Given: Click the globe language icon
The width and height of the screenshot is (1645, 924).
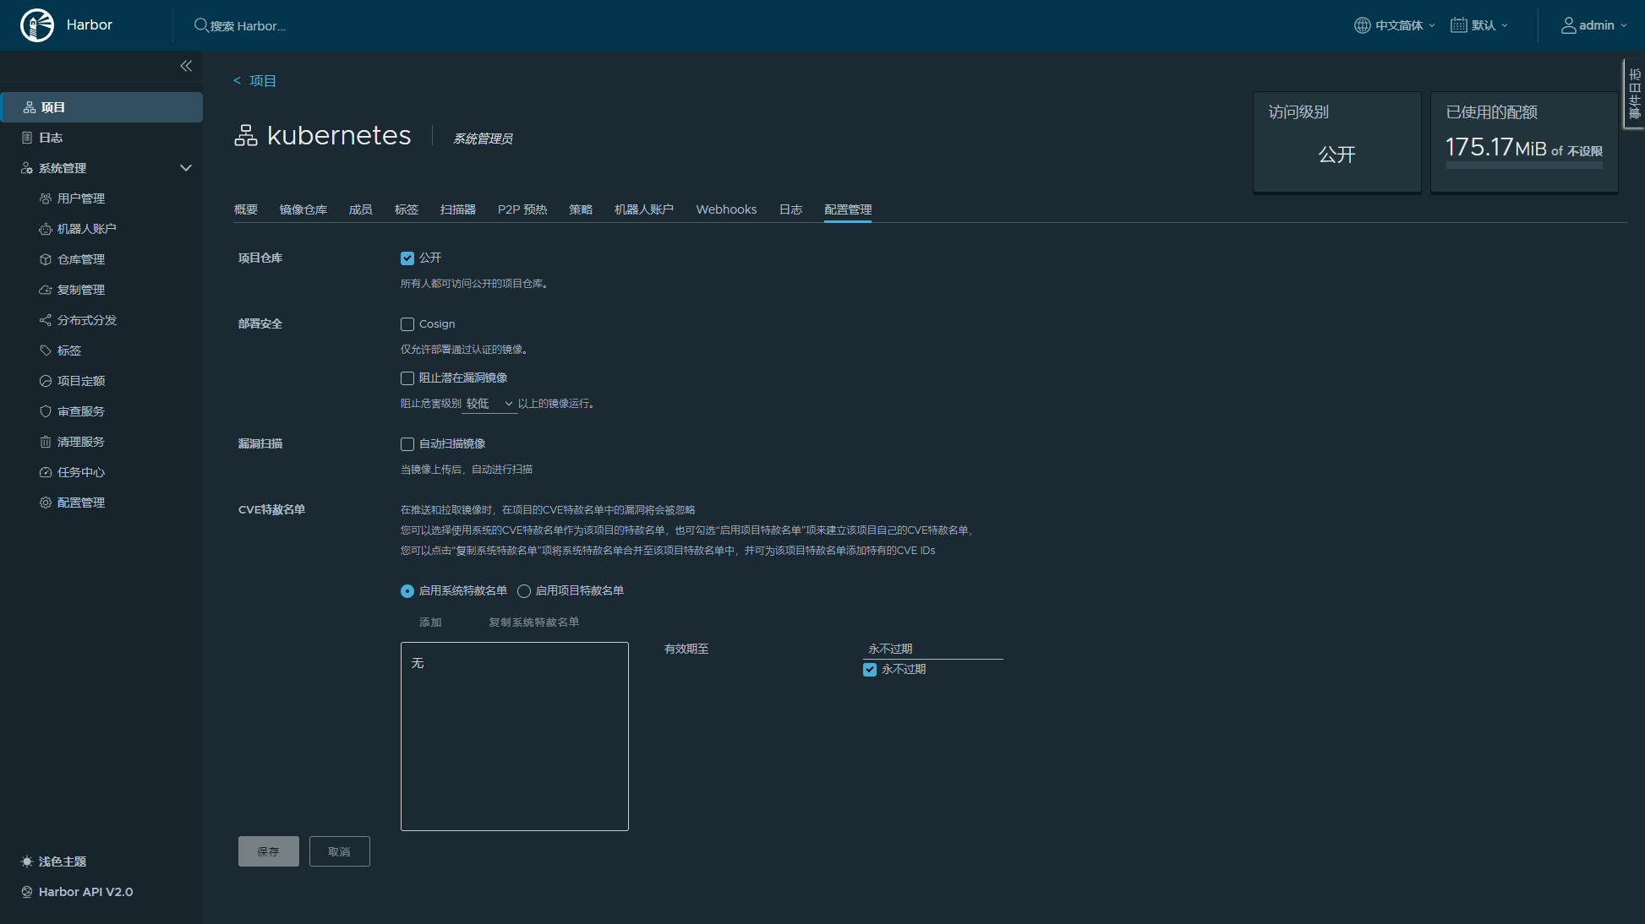Looking at the screenshot, I should [1363, 25].
